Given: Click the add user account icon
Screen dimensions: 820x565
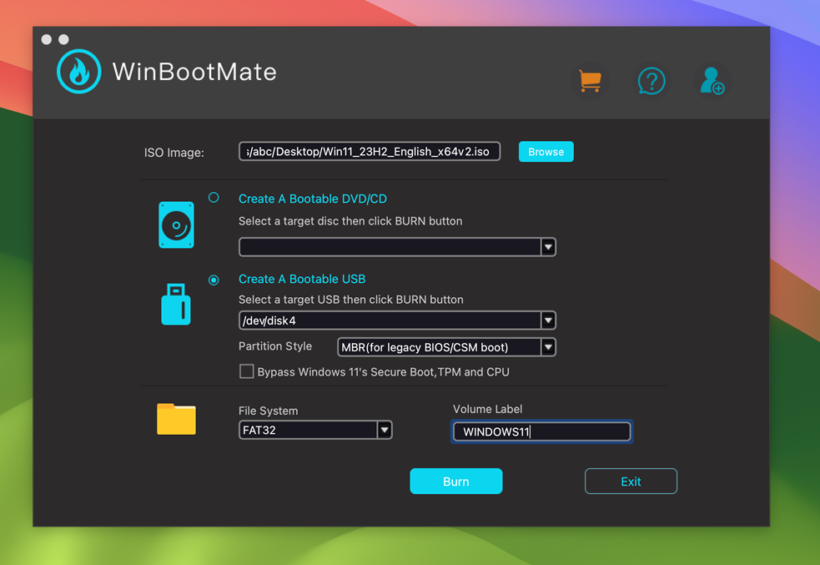Looking at the screenshot, I should pos(711,80).
